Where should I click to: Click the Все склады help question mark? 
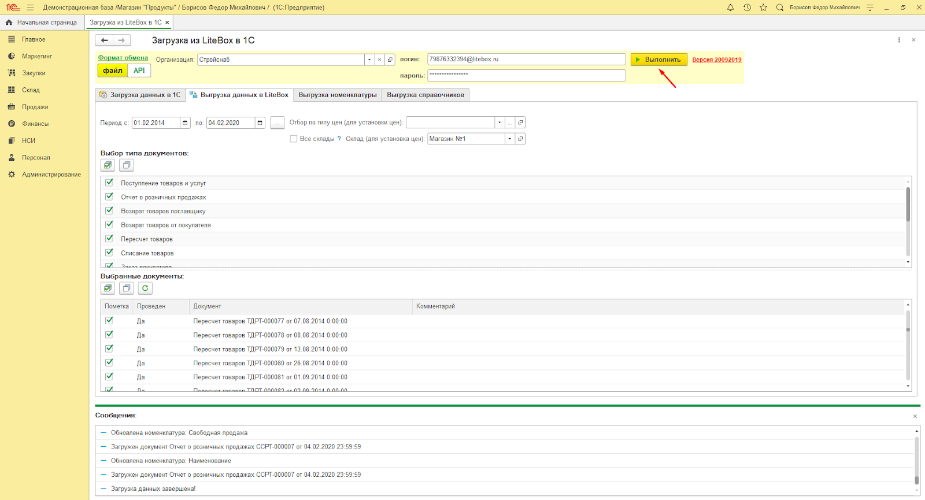pyautogui.click(x=339, y=139)
